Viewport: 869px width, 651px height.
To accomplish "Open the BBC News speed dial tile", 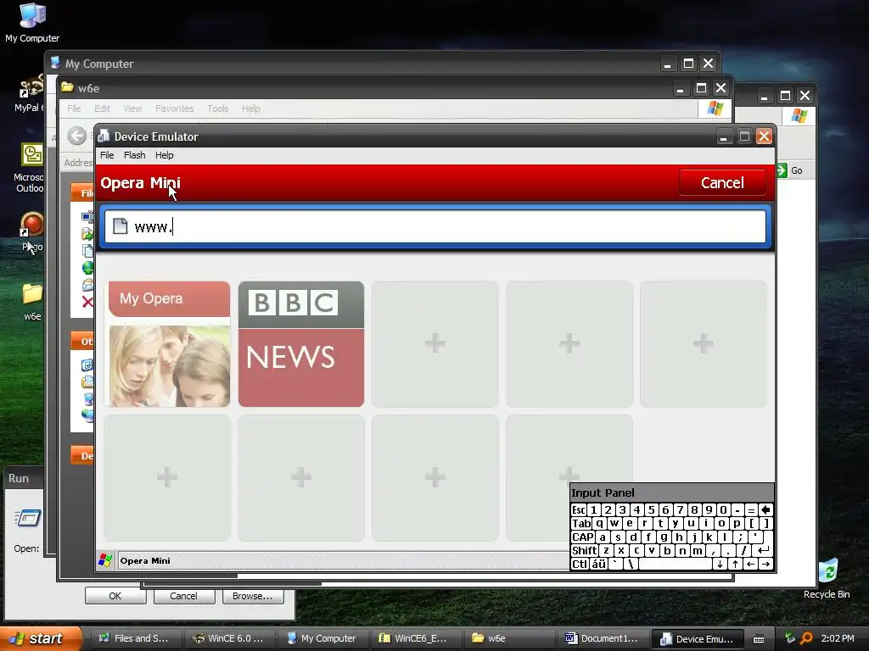I will point(301,344).
